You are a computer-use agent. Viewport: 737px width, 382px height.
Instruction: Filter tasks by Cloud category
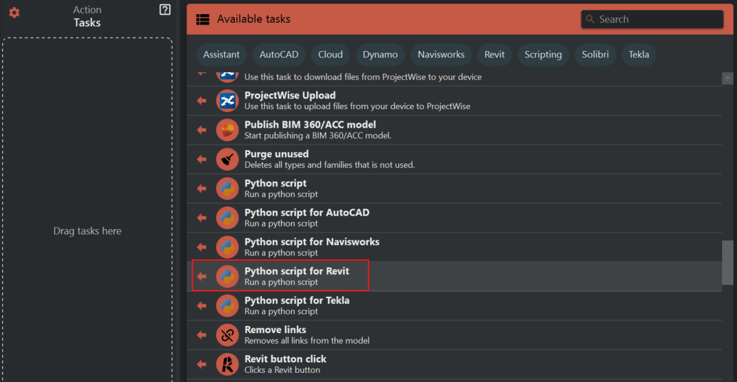(x=330, y=55)
